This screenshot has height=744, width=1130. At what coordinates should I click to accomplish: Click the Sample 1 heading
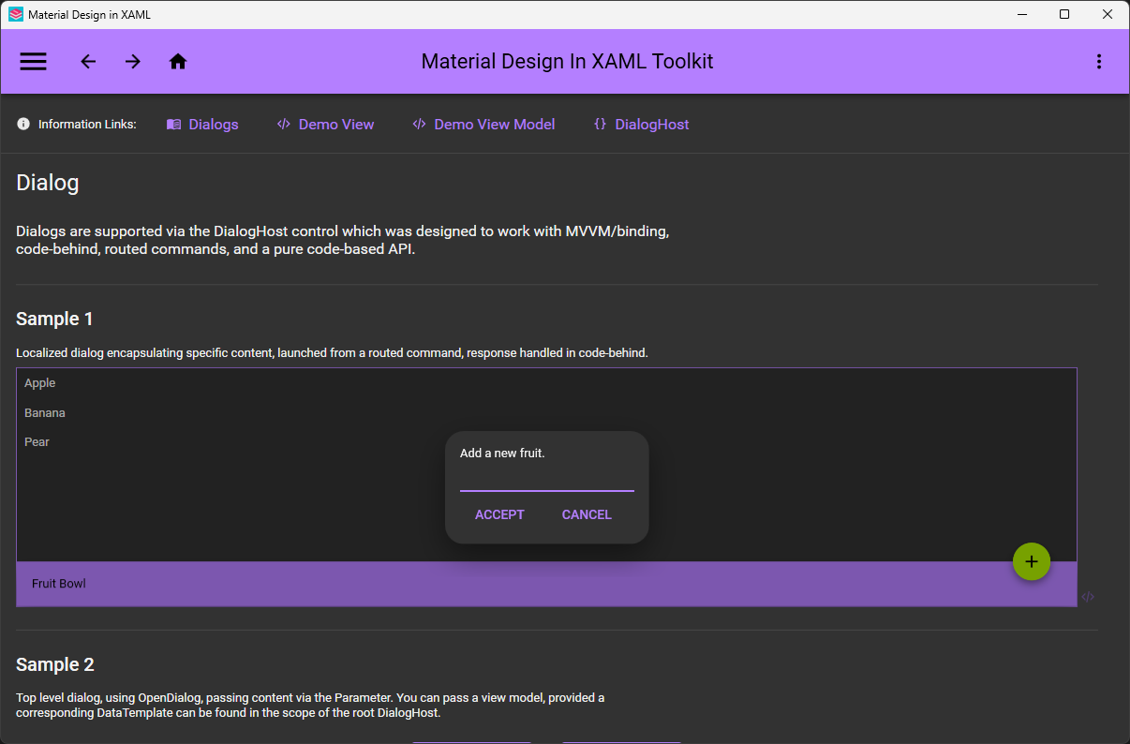coord(54,319)
